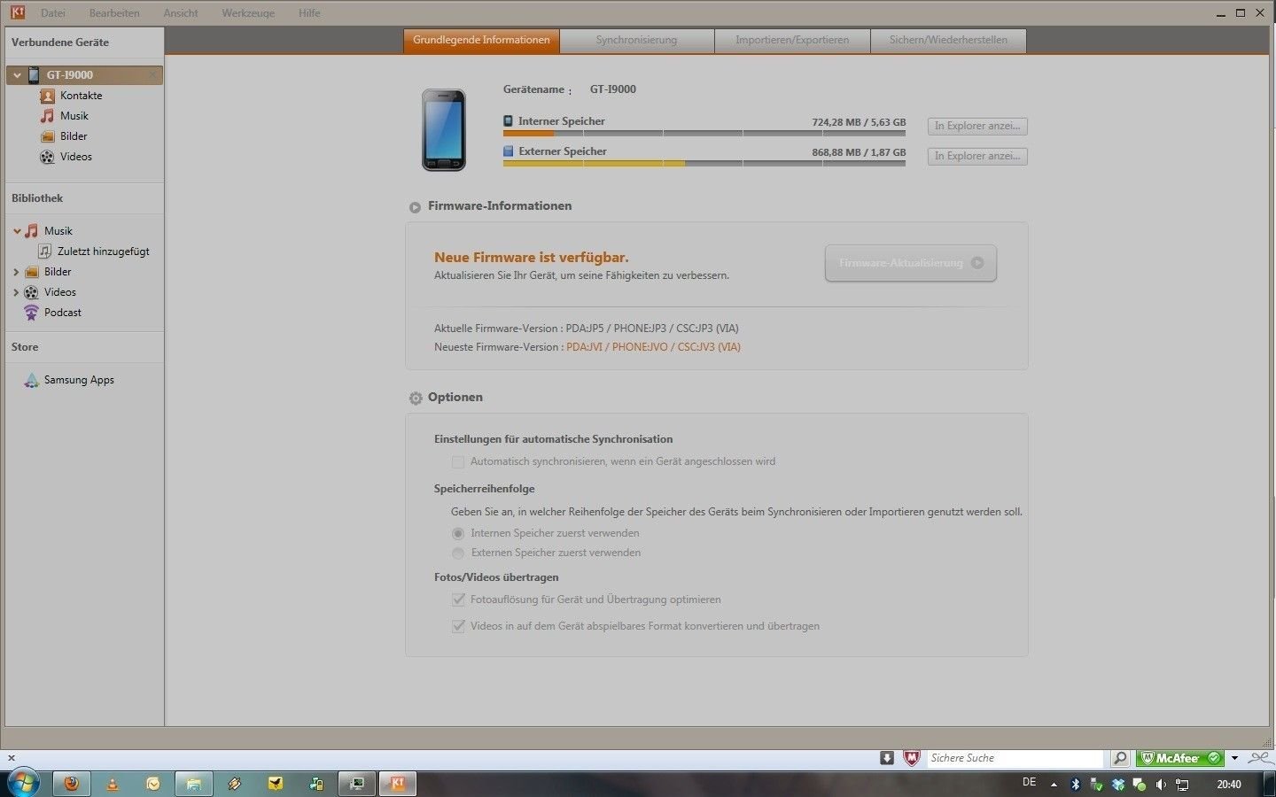Screen dimensions: 1276x797
Task: Open the Bearbeiten menu
Action: (x=114, y=13)
